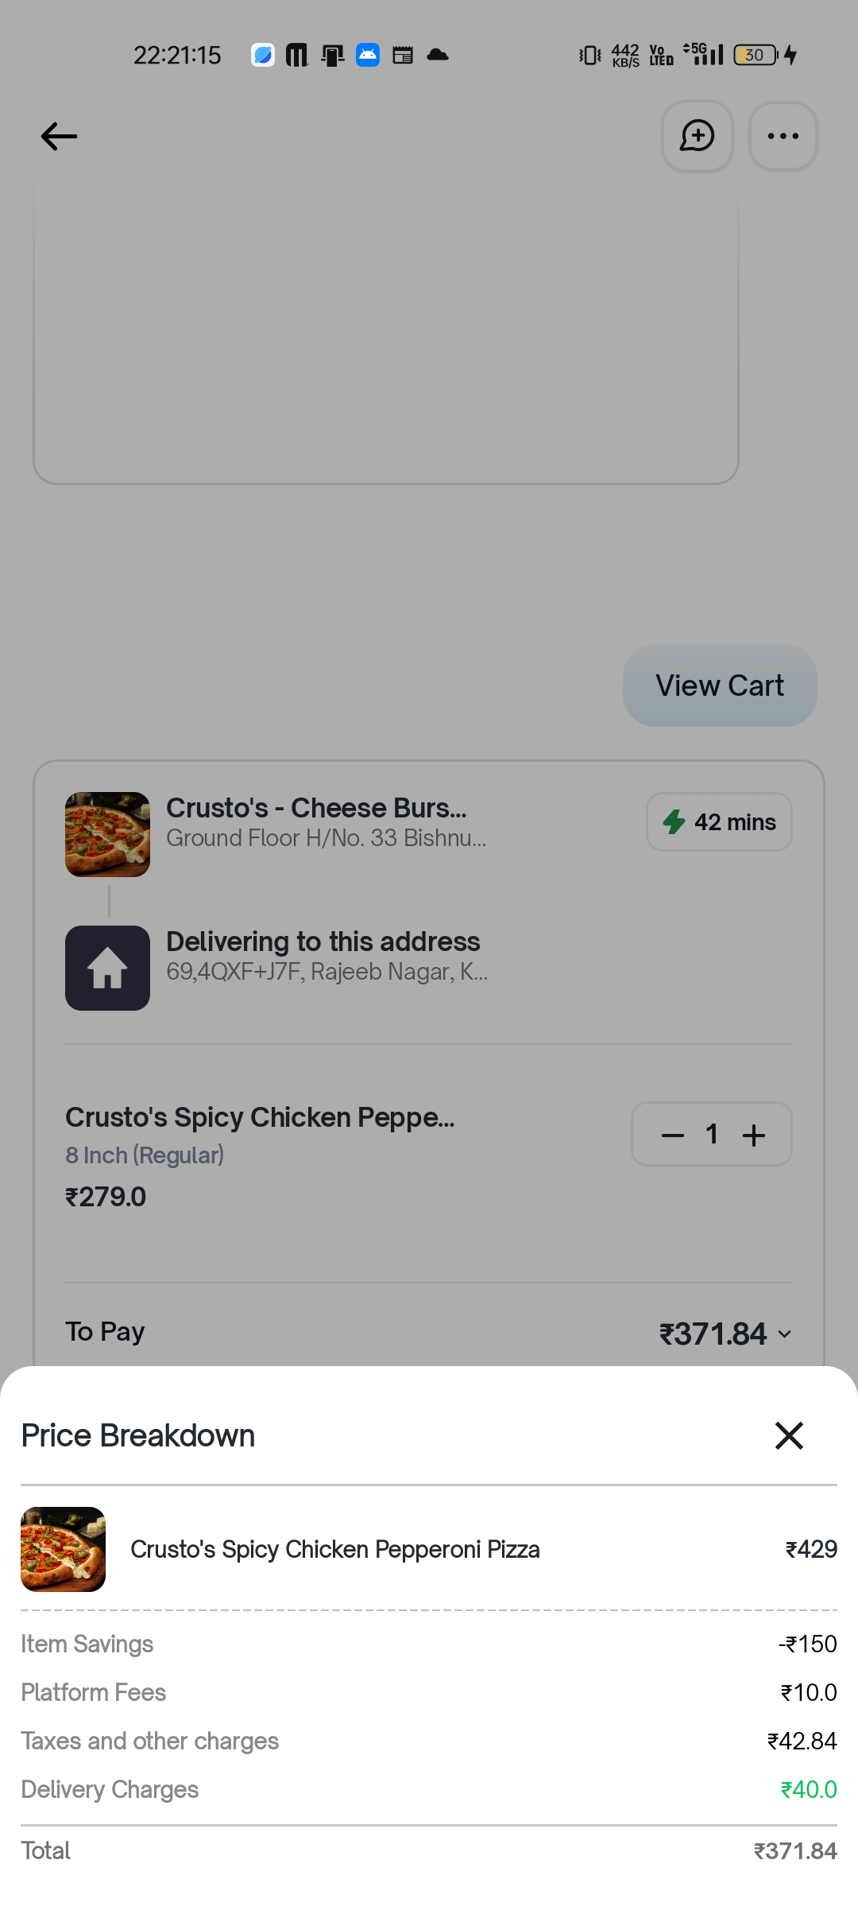
Task: Select Crusto's - Cheese Burs... restaurant name
Action: click(x=316, y=808)
